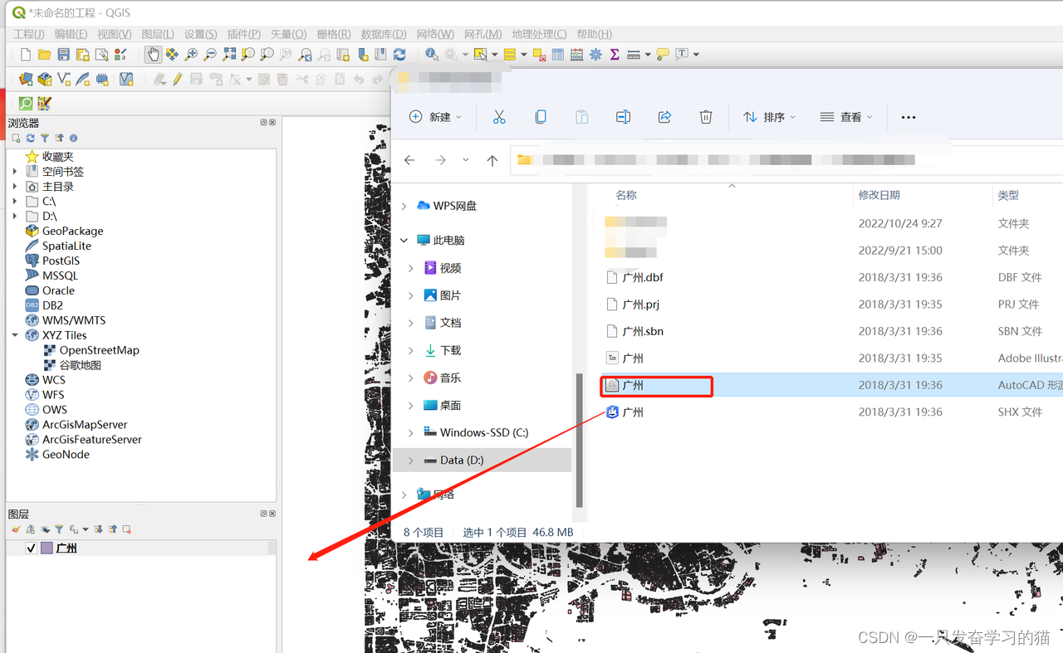Image resolution: width=1063 pixels, height=653 pixels.
Task: Open the Select Features tool dropdown arrow
Action: (494, 55)
